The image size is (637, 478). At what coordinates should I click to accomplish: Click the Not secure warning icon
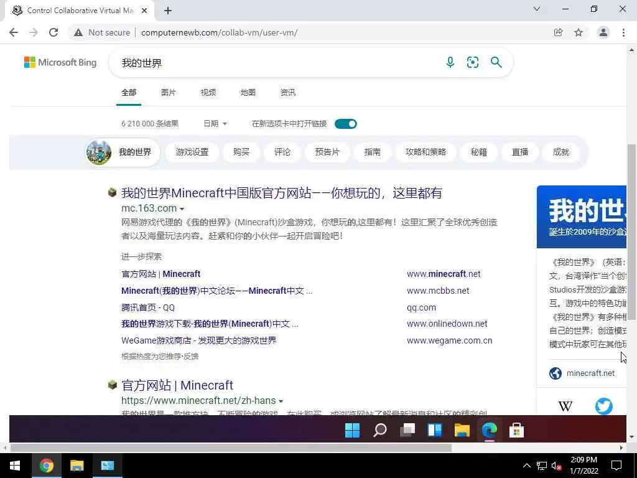(78, 32)
